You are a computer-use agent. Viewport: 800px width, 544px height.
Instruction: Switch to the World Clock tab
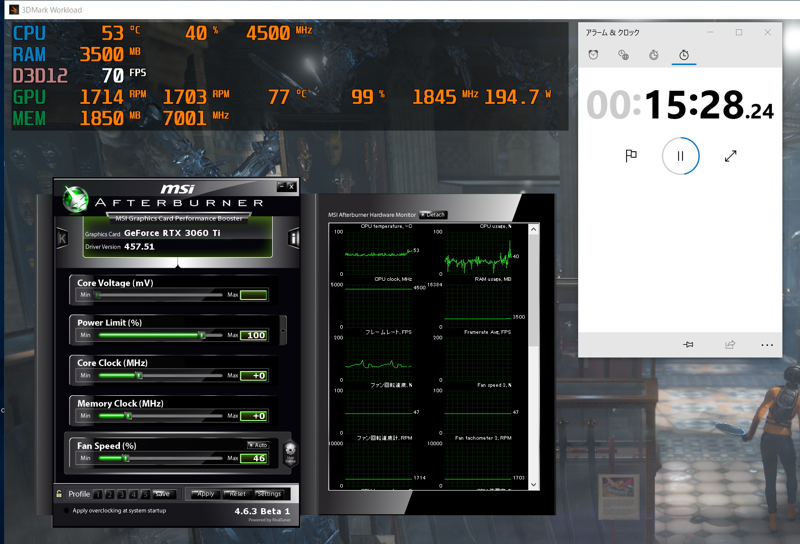624,55
